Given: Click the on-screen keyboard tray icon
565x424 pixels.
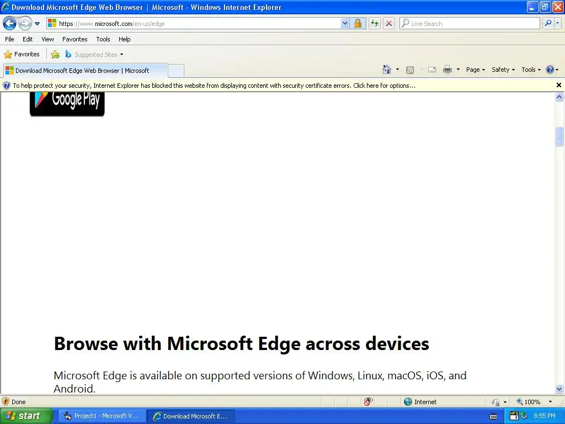Looking at the screenshot, I should click(x=493, y=416).
